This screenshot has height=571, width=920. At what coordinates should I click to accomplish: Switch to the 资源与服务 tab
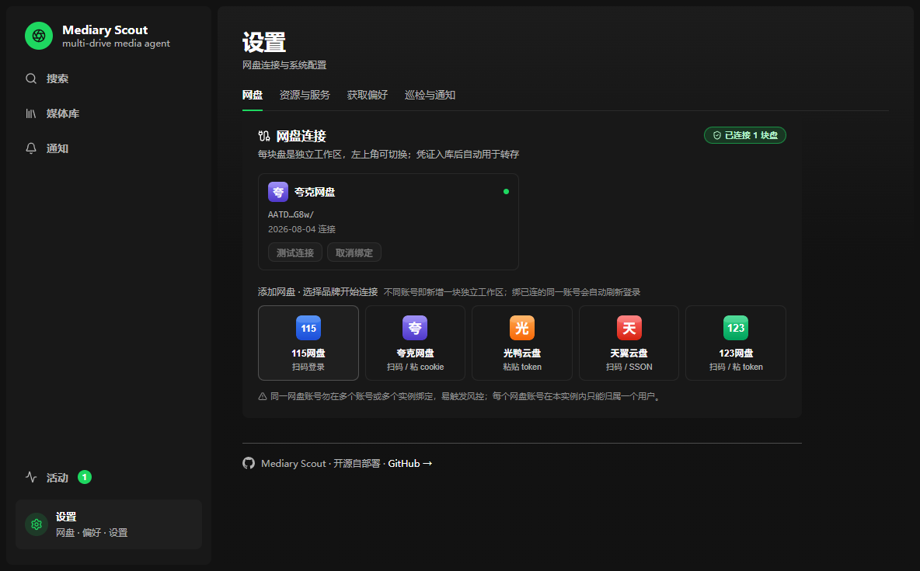pyautogui.click(x=305, y=95)
